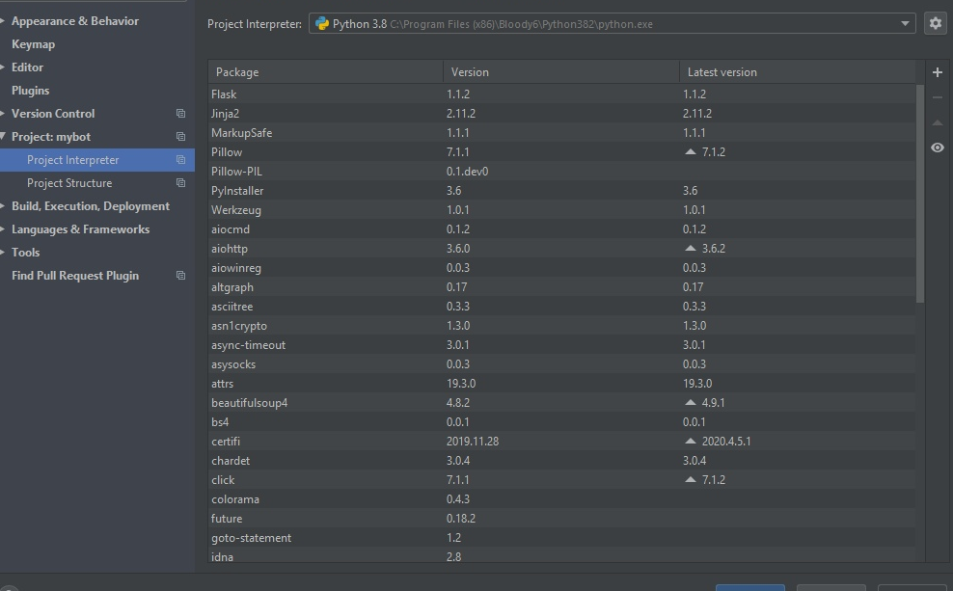
Task: Open the Plugins settings page
Action: pyautogui.click(x=30, y=91)
